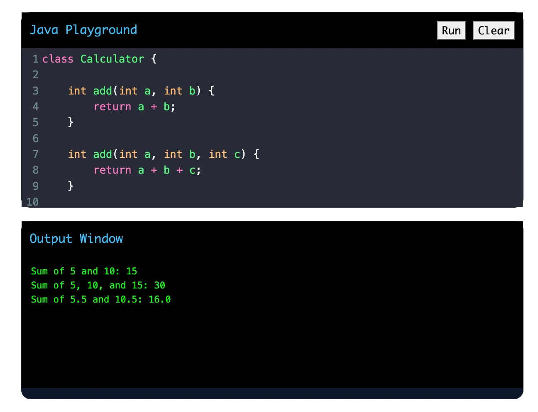
Task: Click line number 6 in the gutter
Action: (x=36, y=138)
